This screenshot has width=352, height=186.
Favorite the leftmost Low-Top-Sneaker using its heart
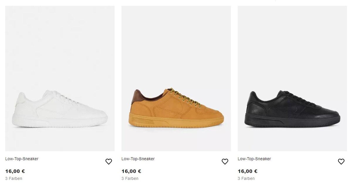click(109, 161)
